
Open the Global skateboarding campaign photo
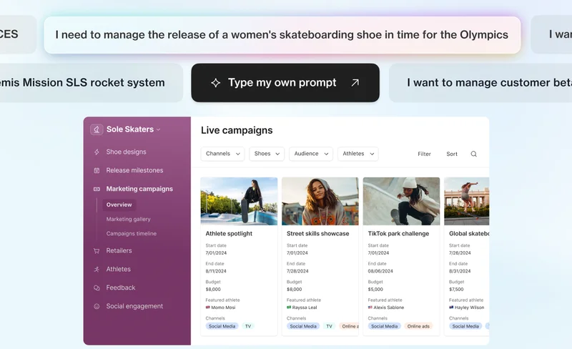click(x=467, y=201)
